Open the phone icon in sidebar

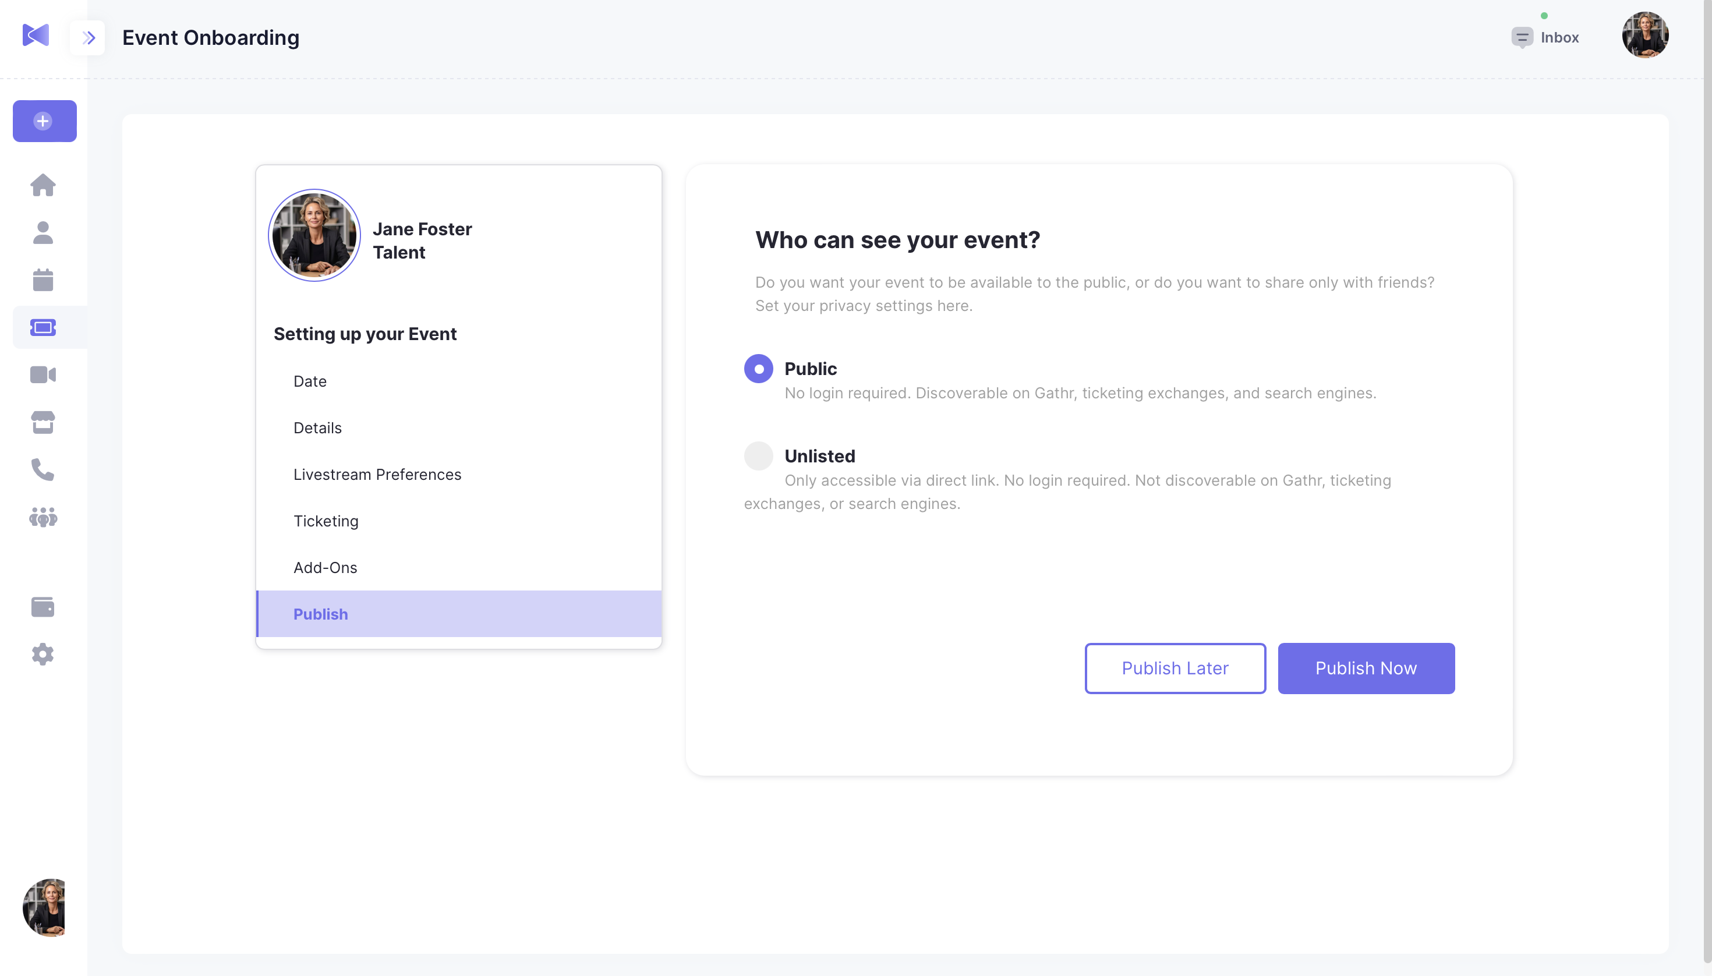(x=43, y=469)
